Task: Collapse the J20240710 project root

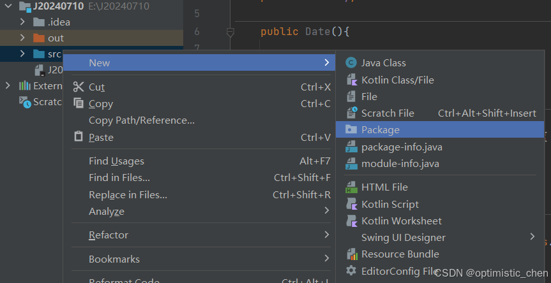Action: pos(8,6)
